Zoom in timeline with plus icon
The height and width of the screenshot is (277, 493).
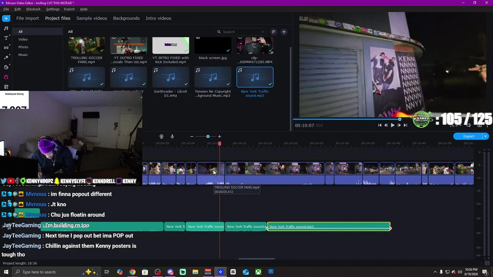tap(220, 137)
